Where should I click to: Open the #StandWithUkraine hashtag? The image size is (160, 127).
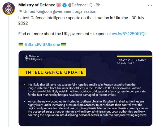point(42,44)
